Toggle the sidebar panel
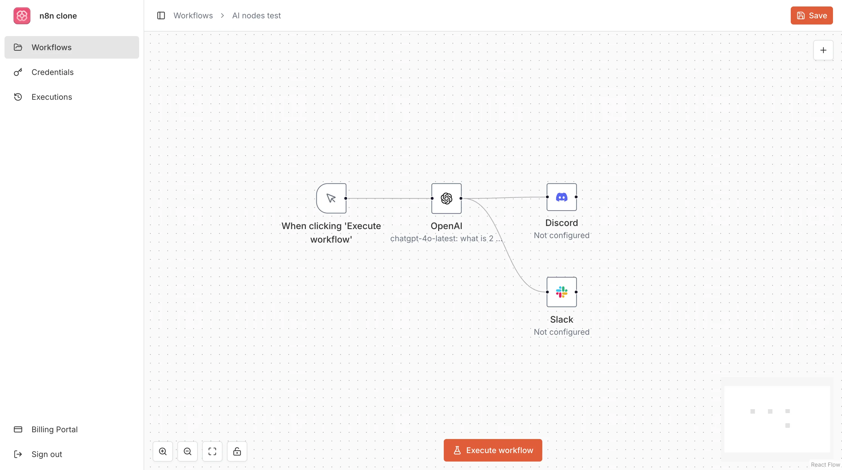 (161, 16)
